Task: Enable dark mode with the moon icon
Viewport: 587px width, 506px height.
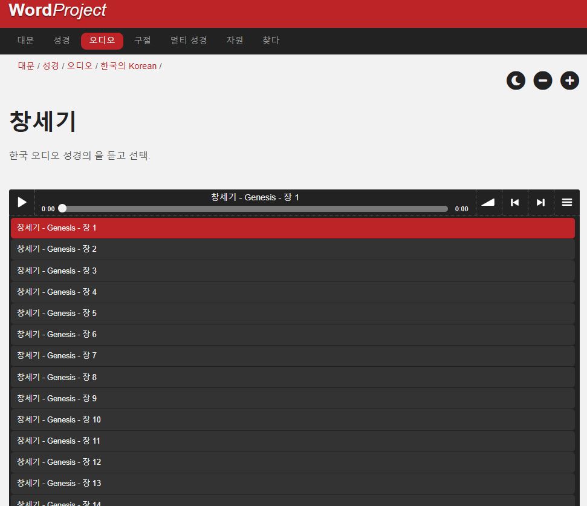Action: pyautogui.click(x=516, y=80)
